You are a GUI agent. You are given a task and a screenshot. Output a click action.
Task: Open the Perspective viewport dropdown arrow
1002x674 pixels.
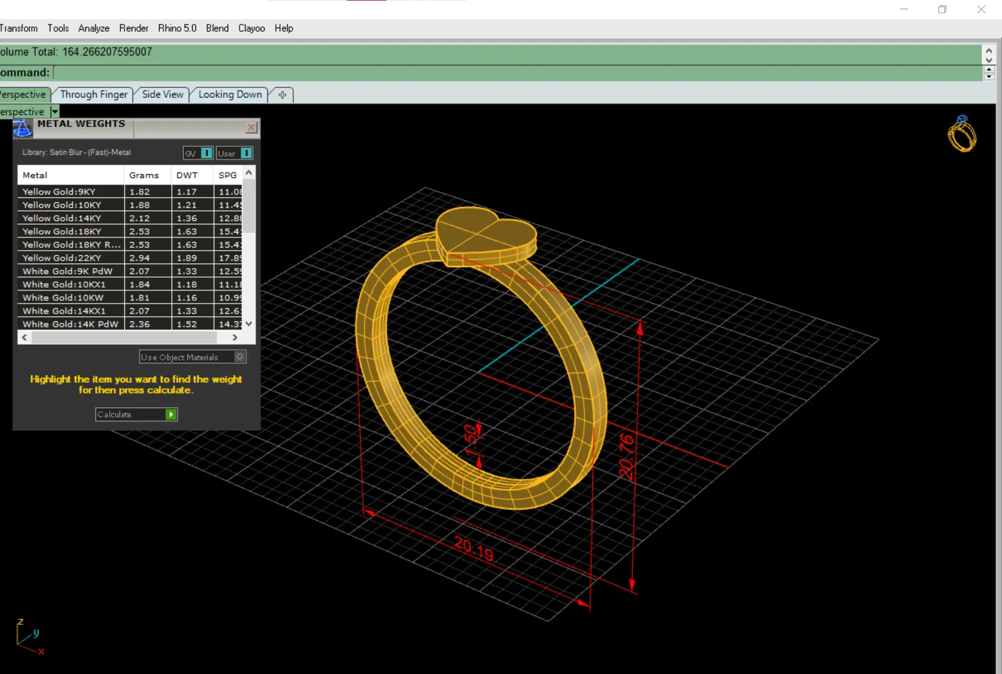click(55, 112)
